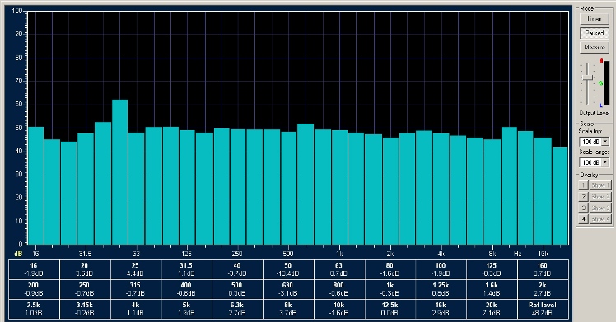Image resolution: width=616 pixels, height=322 pixels.
Task: Select the 8k 3.7dB cell
Action: point(288,309)
